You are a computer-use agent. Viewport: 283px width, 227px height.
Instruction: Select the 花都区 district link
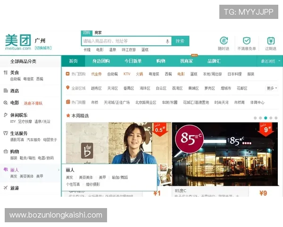tap(242, 88)
